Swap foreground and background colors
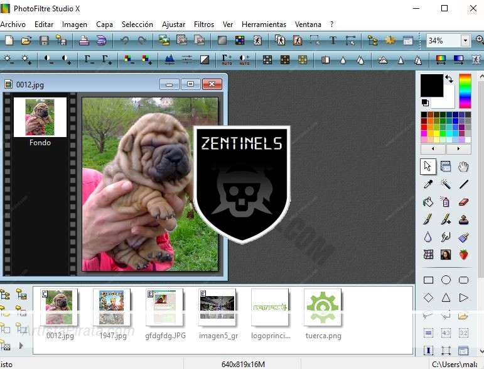Screen dimensions: 484x369 pos(449,79)
